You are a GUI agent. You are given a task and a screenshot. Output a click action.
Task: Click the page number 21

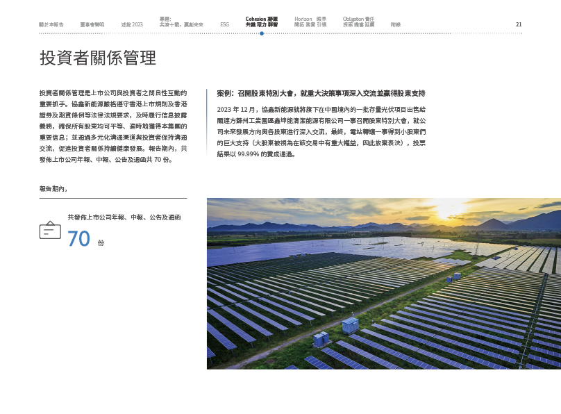[x=519, y=24]
